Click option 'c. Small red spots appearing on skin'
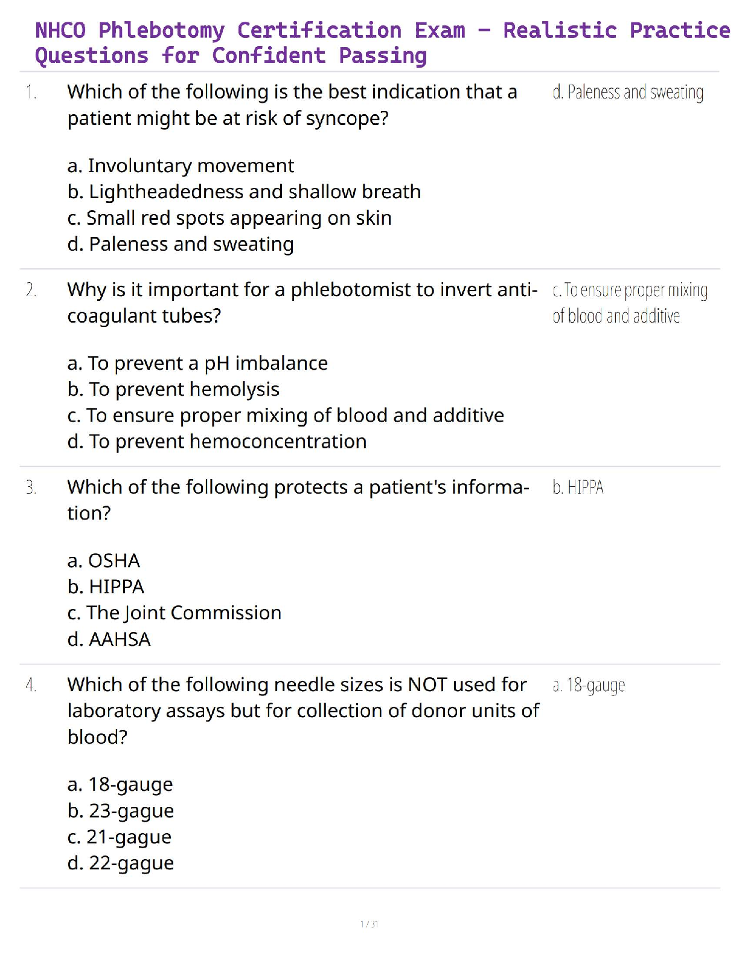The width and height of the screenshot is (739, 957). [x=229, y=218]
